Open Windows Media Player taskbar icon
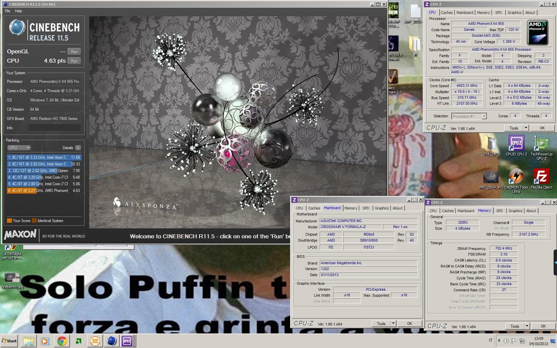557x348 pixels. (x=45, y=341)
